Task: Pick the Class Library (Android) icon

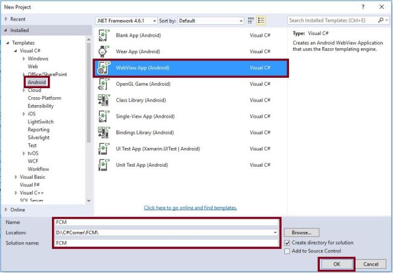Action: [104, 100]
